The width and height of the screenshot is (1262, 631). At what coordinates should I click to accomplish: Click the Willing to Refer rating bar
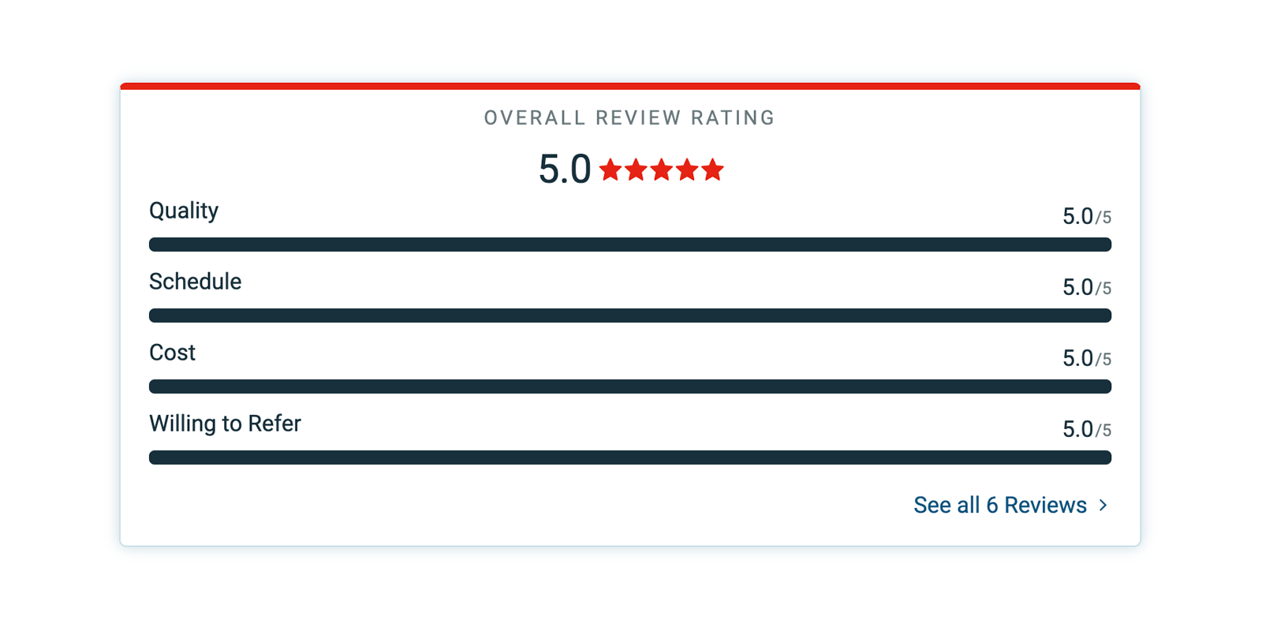(x=629, y=457)
